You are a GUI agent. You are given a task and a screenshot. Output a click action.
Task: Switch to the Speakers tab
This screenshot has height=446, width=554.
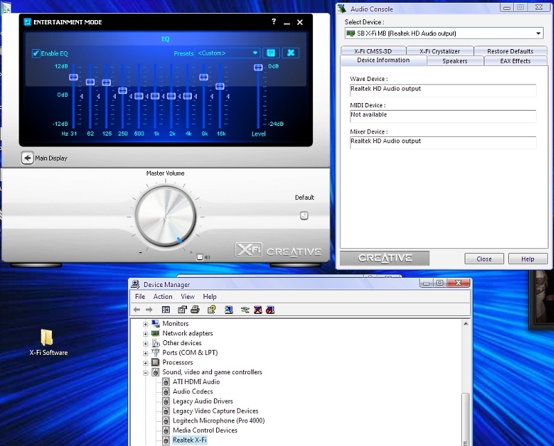[454, 60]
